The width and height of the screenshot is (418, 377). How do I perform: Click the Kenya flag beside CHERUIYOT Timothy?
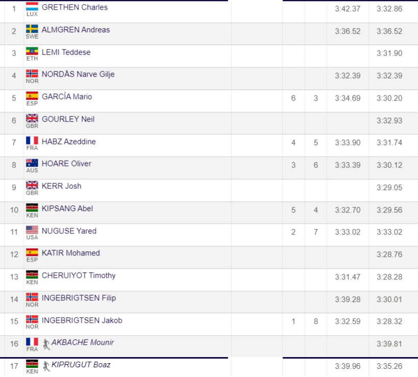coord(32,274)
